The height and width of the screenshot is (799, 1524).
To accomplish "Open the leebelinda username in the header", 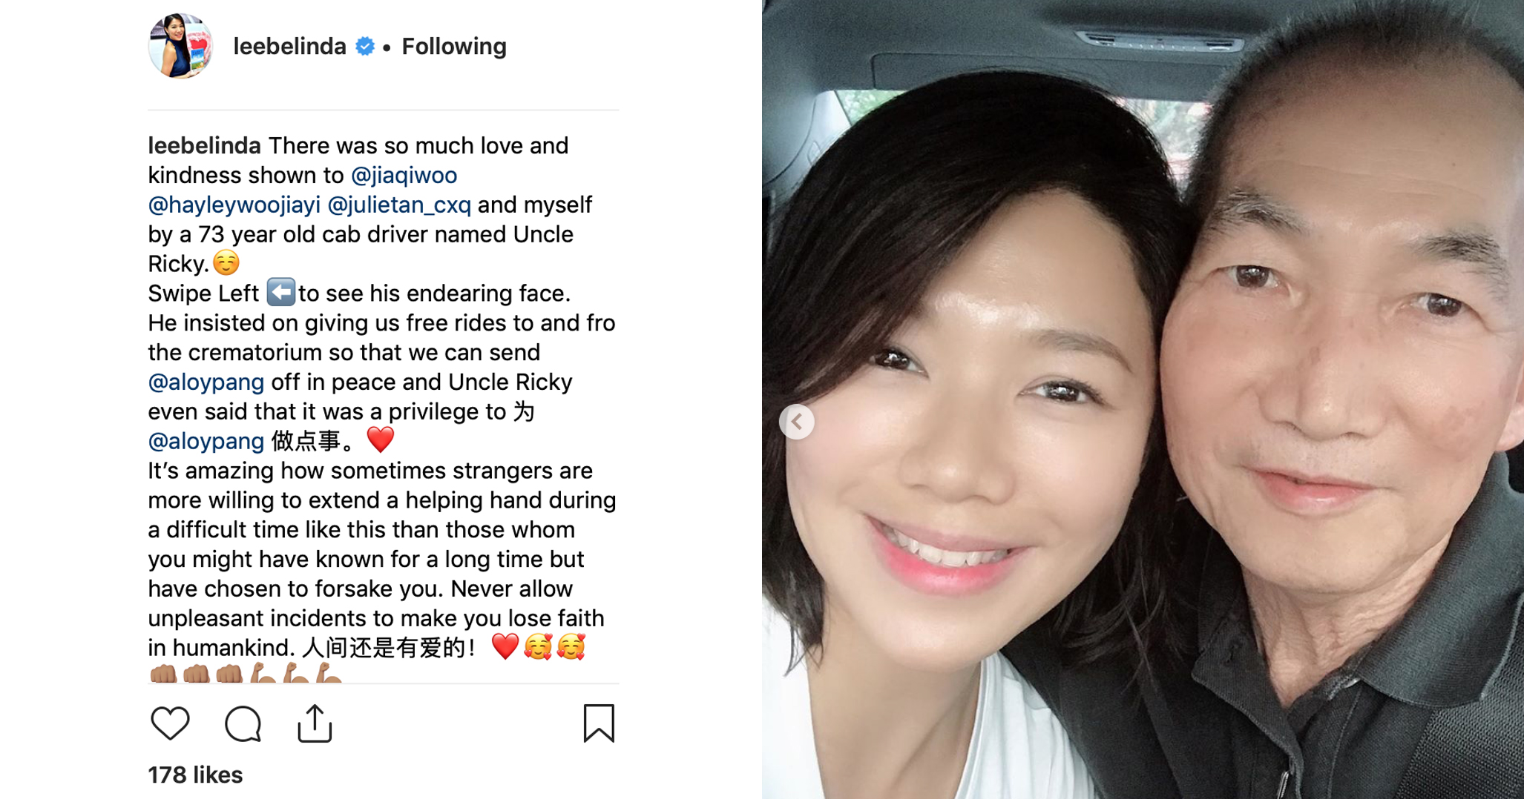I will [x=289, y=47].
